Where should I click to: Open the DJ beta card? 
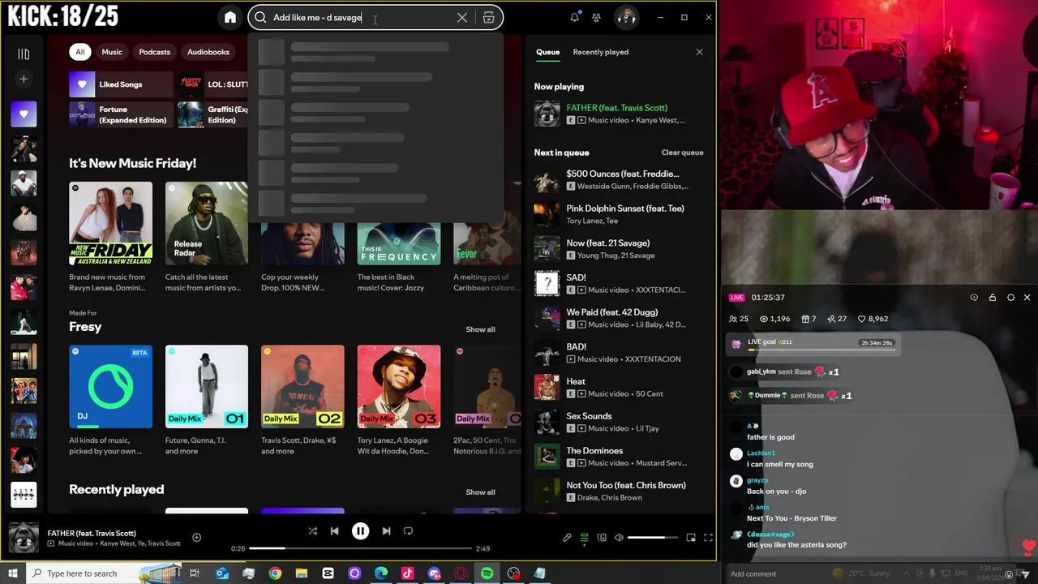click(x=110, y=387)
